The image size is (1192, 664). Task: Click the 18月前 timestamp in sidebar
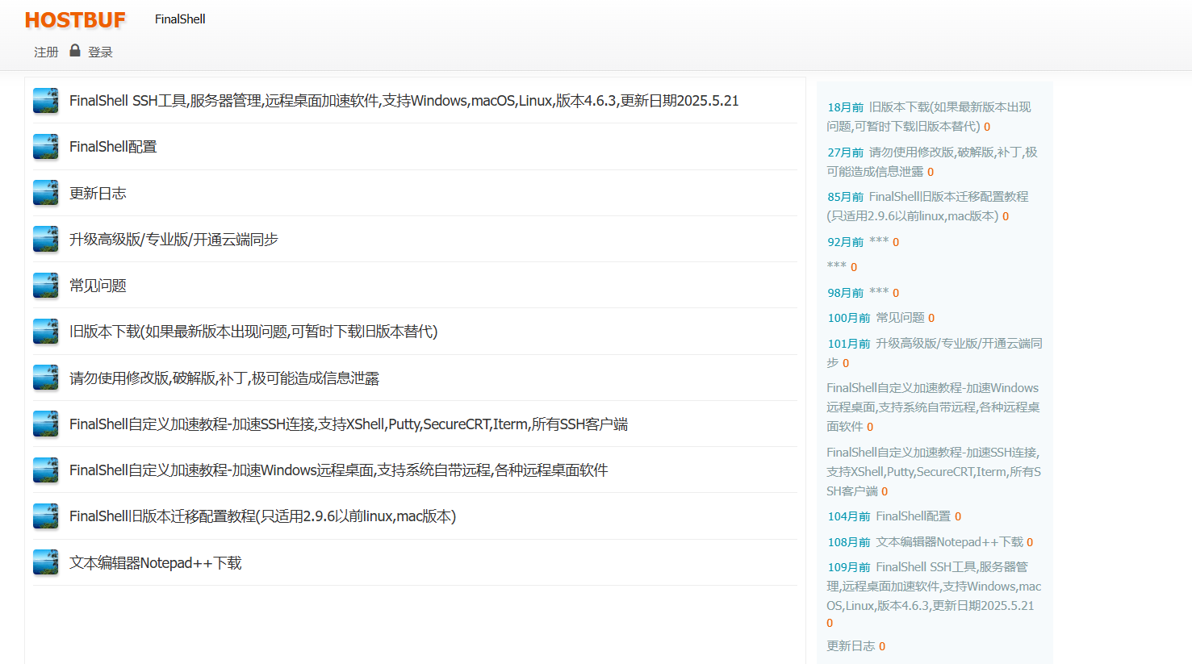(845, 107)
